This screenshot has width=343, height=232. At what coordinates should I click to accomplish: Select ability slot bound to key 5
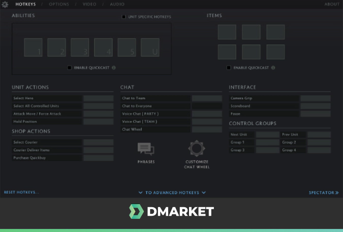tap(127, 47)
